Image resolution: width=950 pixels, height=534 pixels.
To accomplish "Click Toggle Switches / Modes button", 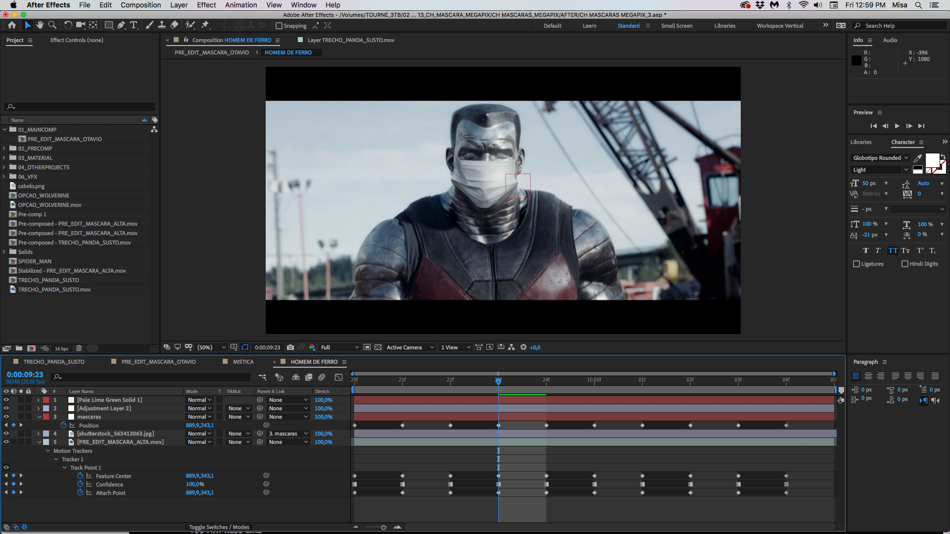I will [219, 527].
